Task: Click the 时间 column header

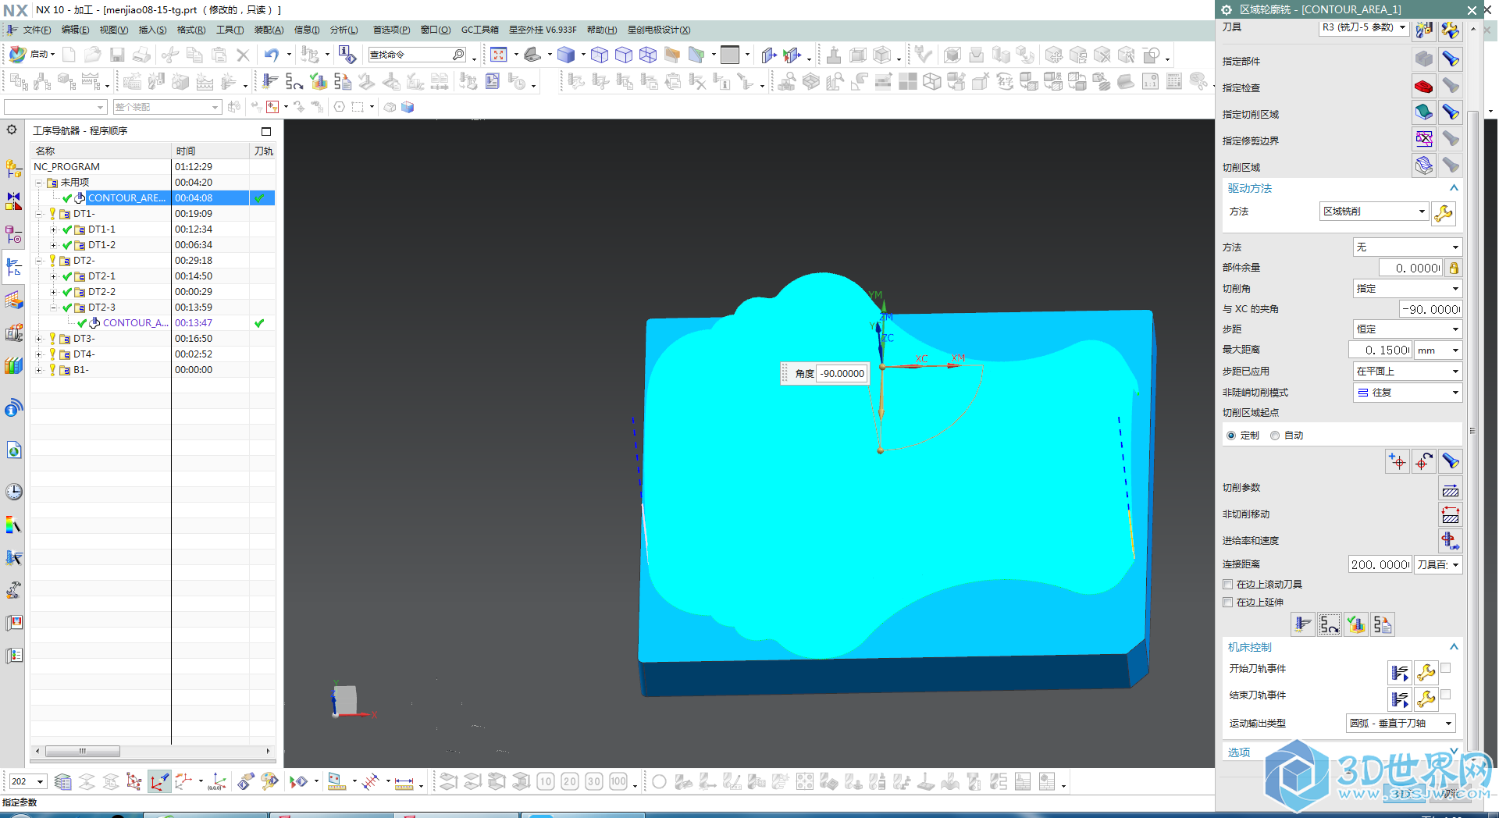Action: click(x=210, y=151)
